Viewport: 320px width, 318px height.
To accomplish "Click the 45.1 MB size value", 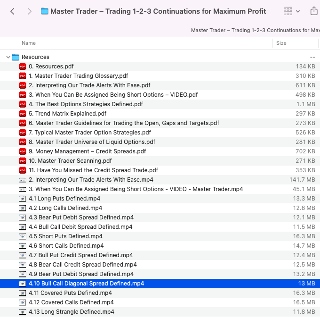I will tap(304, 189).
